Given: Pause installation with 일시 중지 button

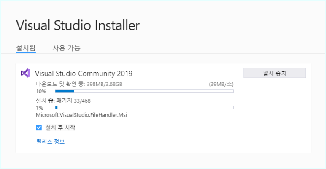Looking at the screenshot, I should point(275,73).
